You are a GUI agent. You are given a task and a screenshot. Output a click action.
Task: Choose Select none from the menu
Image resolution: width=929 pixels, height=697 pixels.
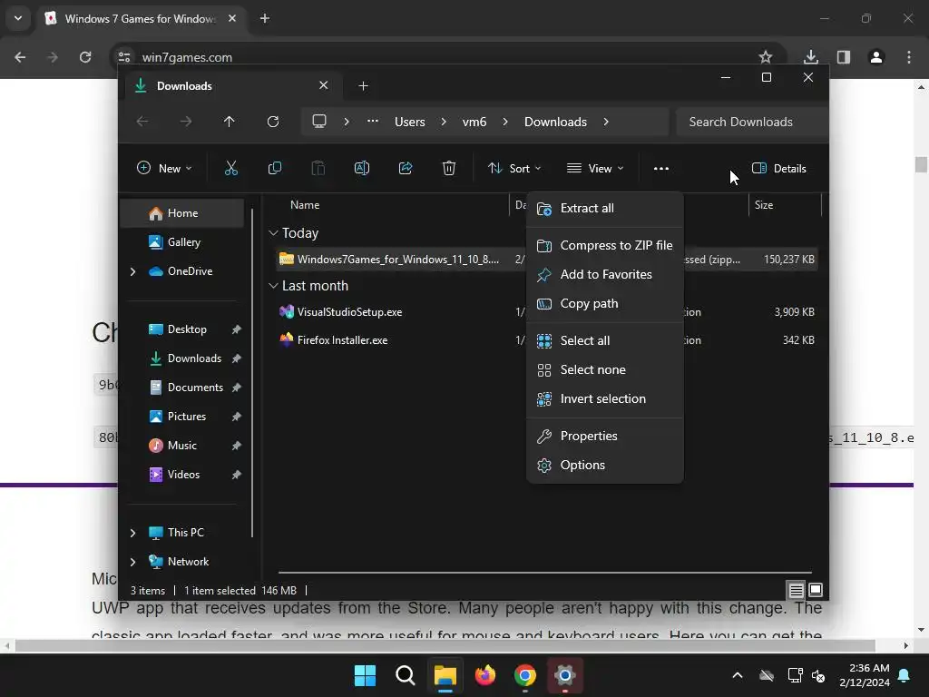pos(604,370)
